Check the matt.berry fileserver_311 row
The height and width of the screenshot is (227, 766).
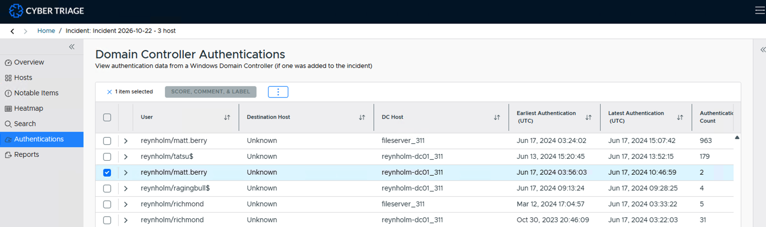point(107,141)
